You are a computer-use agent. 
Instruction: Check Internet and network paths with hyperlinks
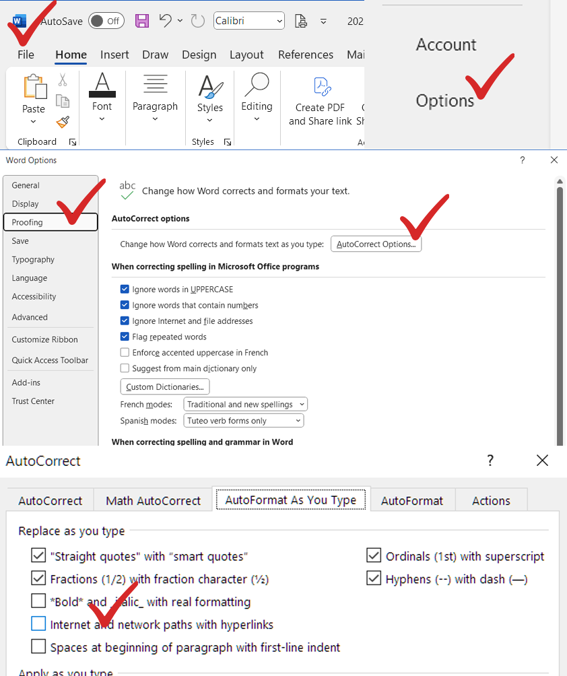pyautogui.click(x=38, y=623)
